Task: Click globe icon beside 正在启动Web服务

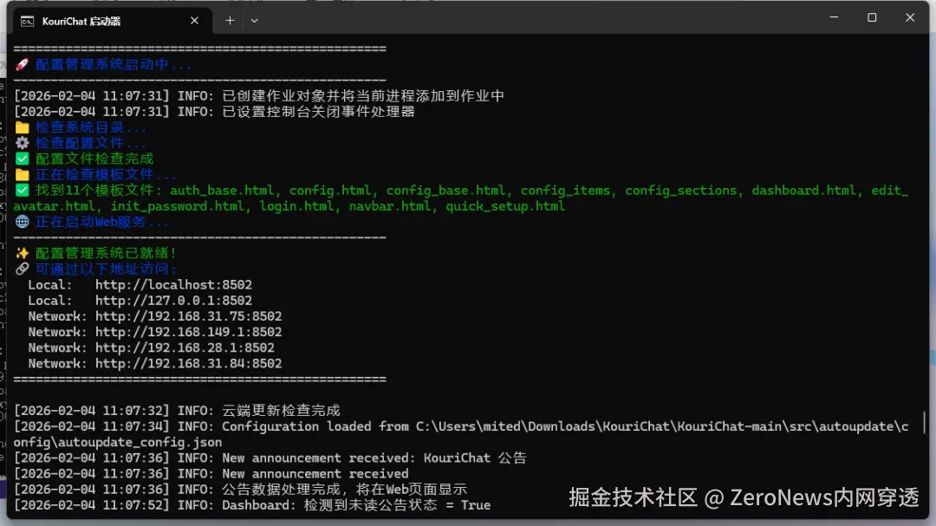Action: click(22, 222)
